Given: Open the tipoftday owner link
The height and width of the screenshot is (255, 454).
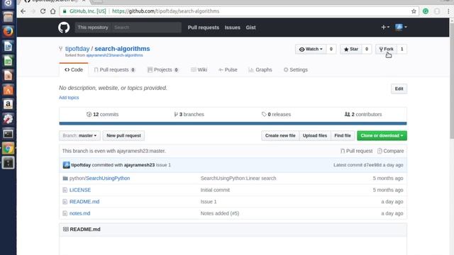Looking at the screenshot, I should click(x=77, y=49).
